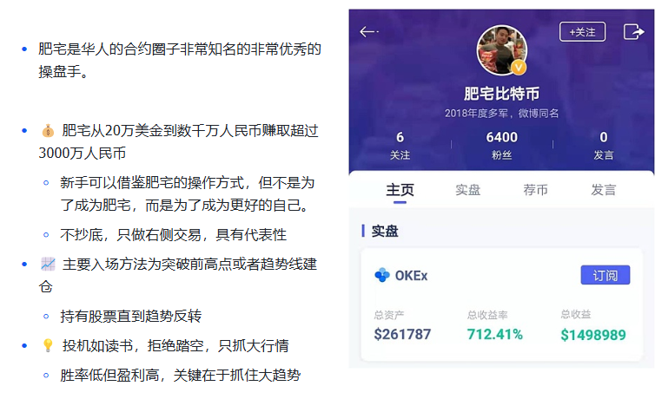
Task: Click the +关注 follow button
Action: [582, 32]
